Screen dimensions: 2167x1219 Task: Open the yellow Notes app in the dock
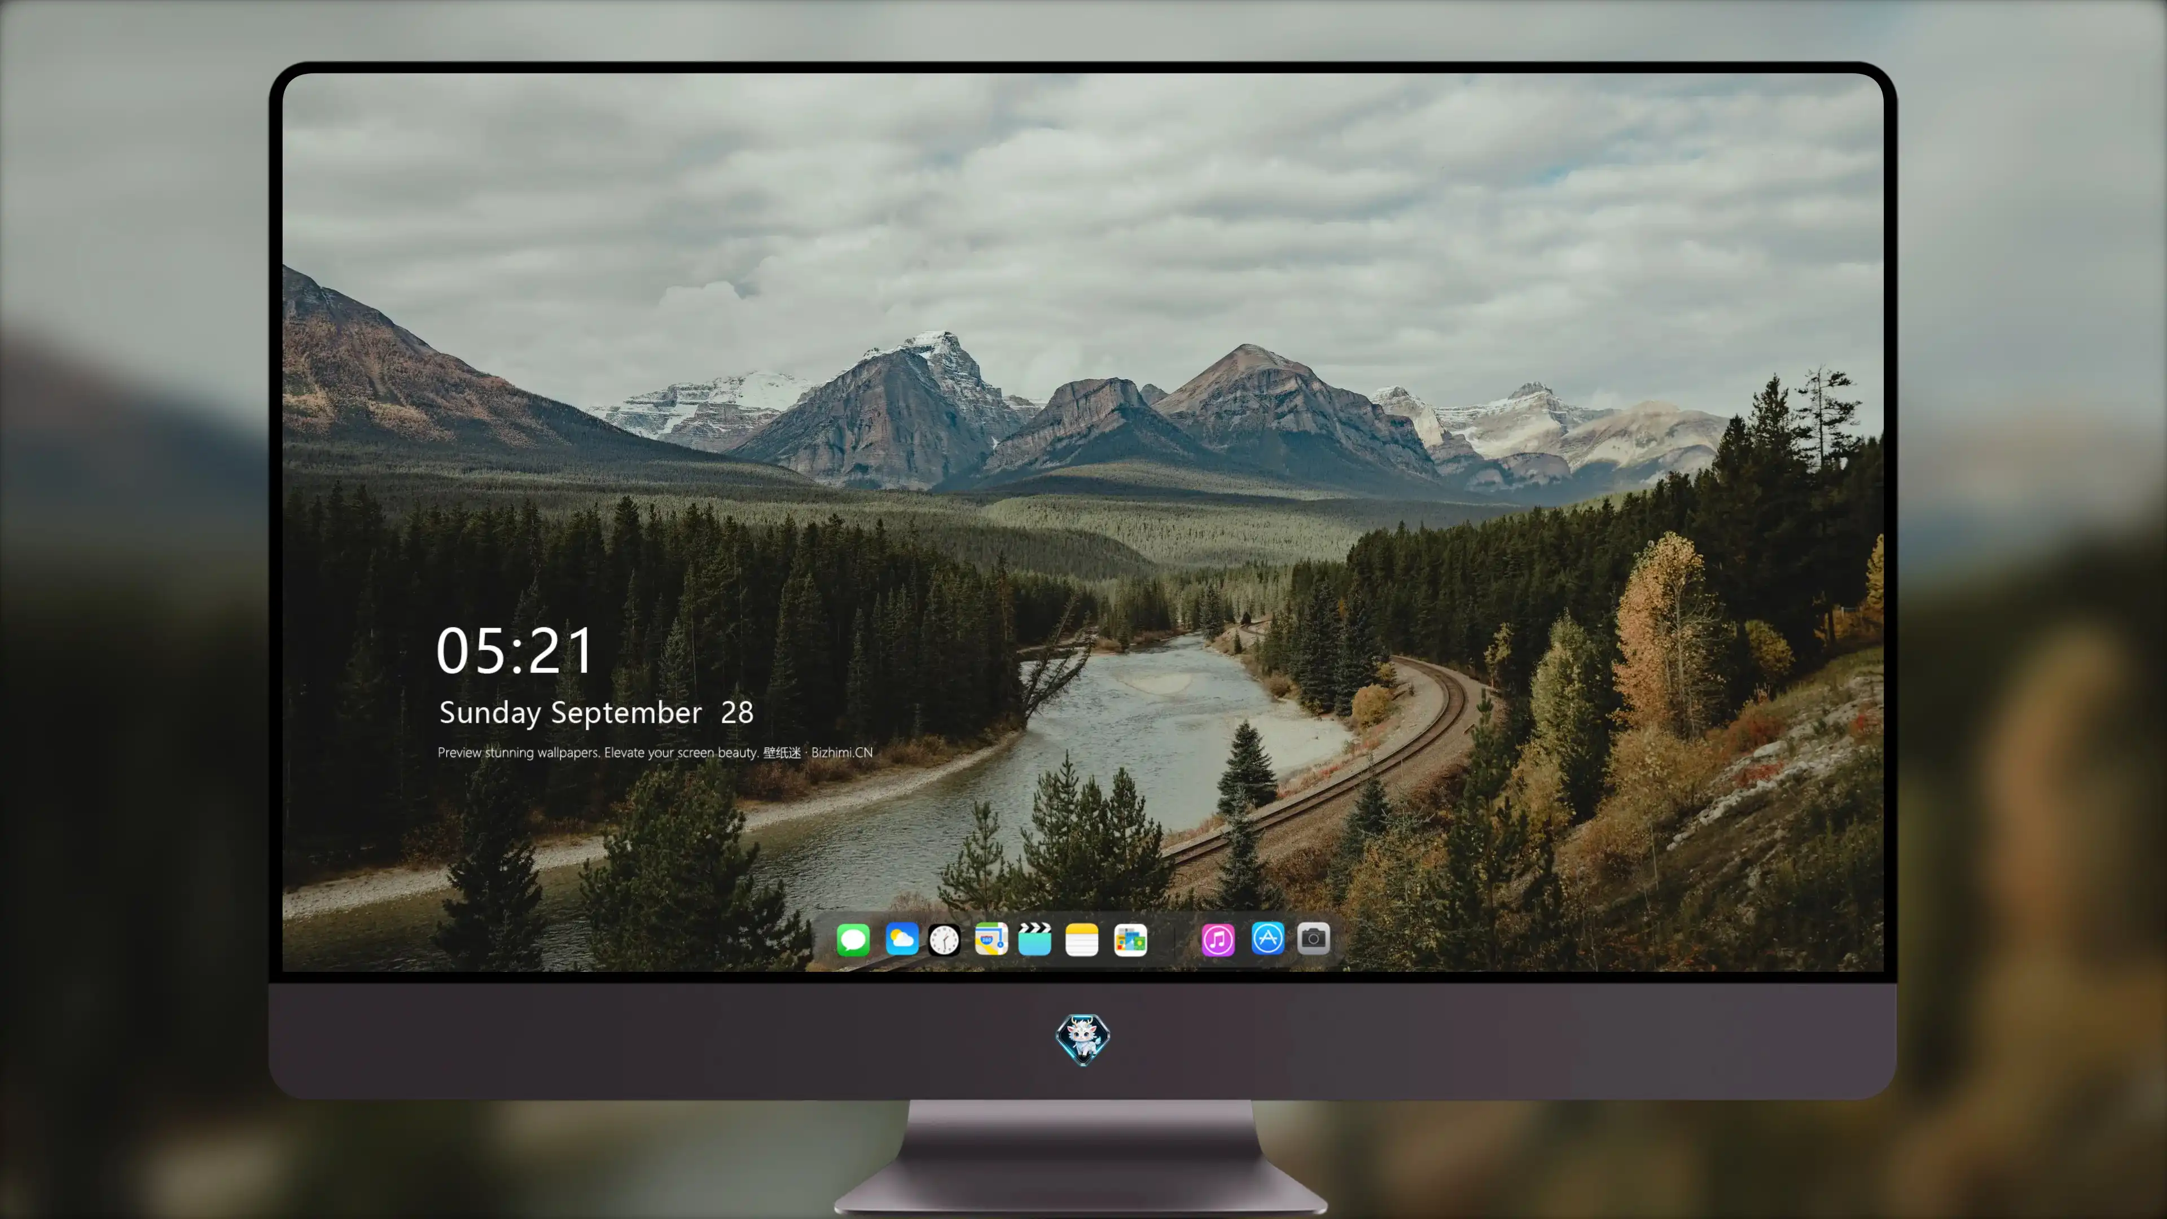tap(1082, 940)
